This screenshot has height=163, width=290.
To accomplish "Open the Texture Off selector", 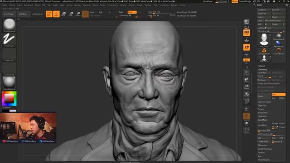I will (x=9, y=69).
